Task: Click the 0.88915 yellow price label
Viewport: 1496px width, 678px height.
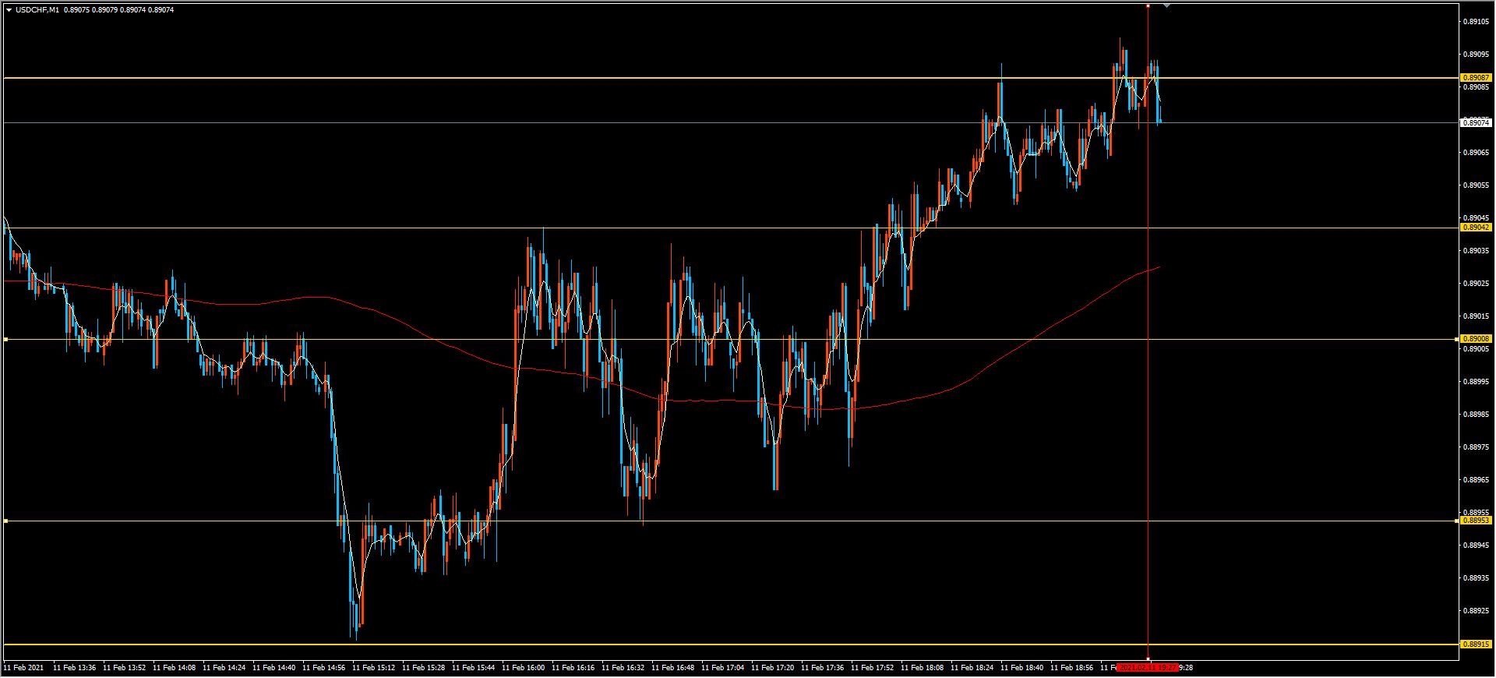Action: click(x=1477, y=644)
